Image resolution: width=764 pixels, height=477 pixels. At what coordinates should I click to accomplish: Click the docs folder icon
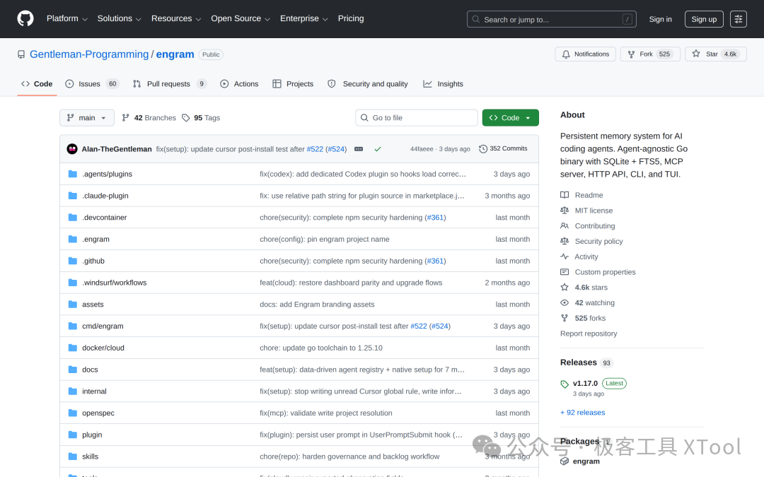[73, 370]
